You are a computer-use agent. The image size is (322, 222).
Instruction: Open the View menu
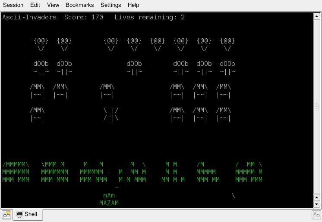point(53,5)
